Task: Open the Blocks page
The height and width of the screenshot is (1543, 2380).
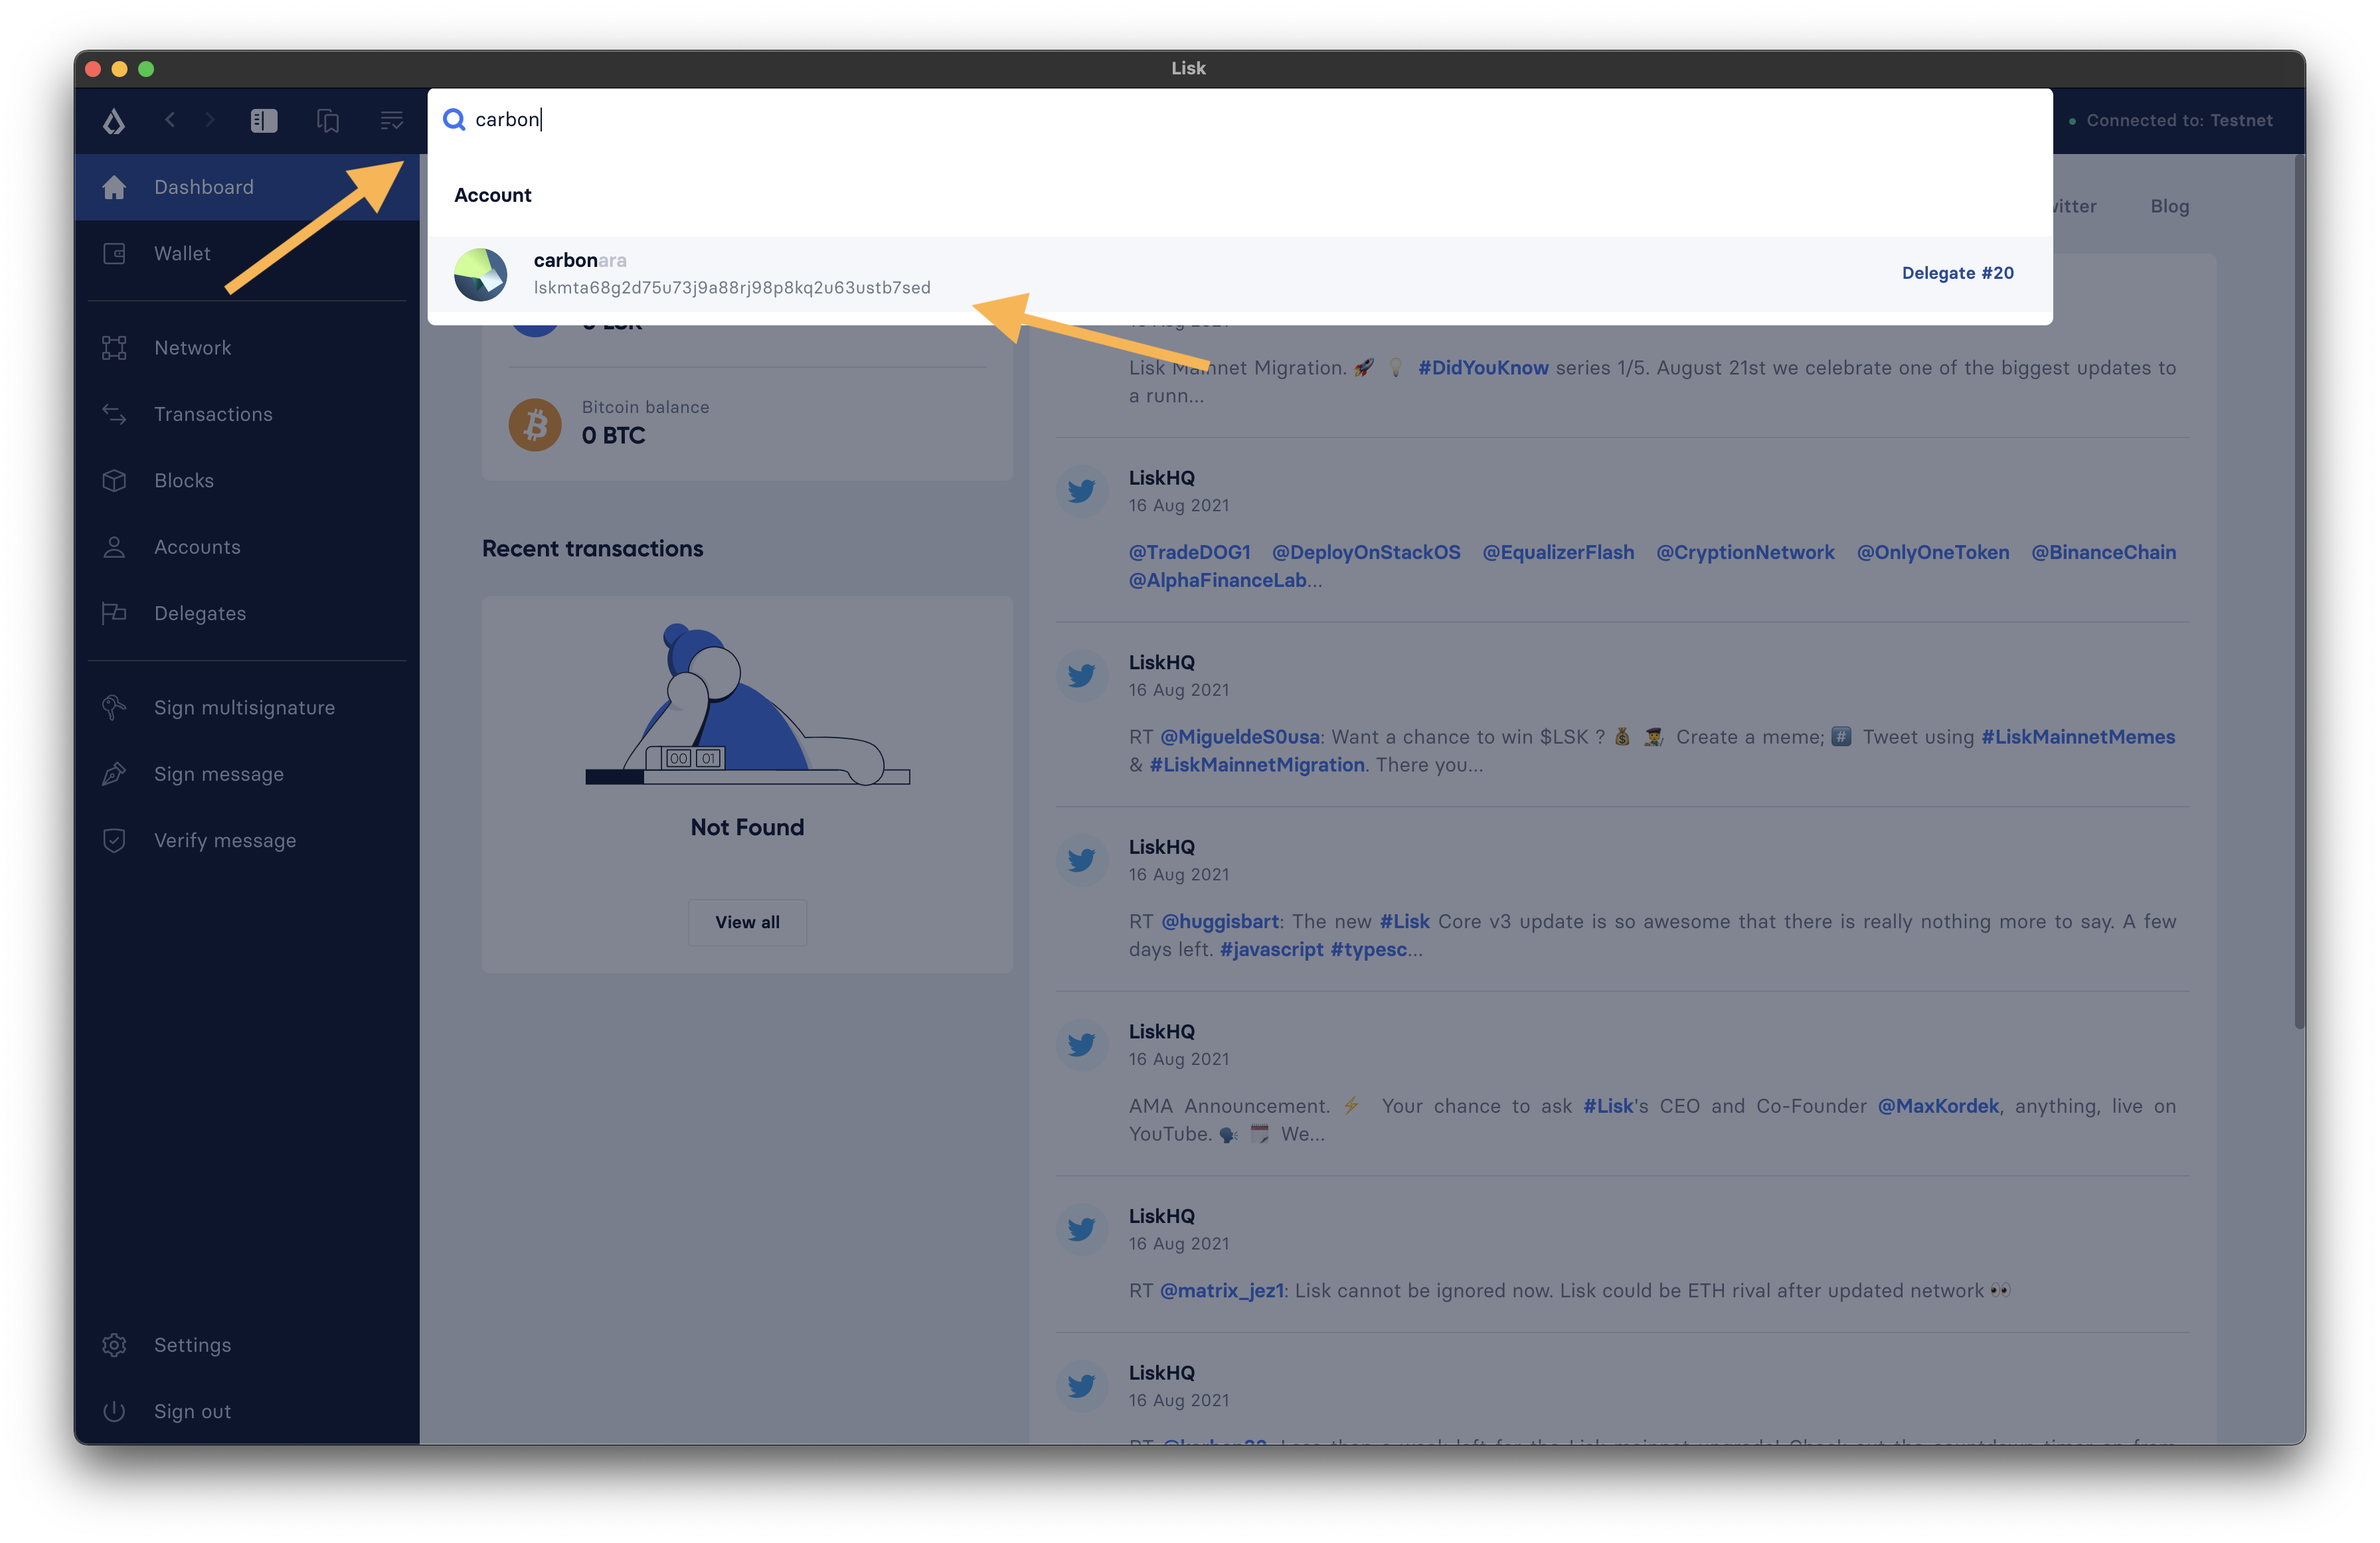Action: point(247,481)
